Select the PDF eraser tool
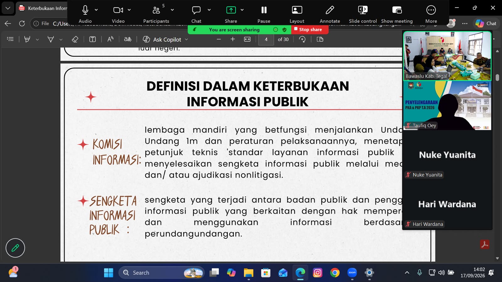 75,39
